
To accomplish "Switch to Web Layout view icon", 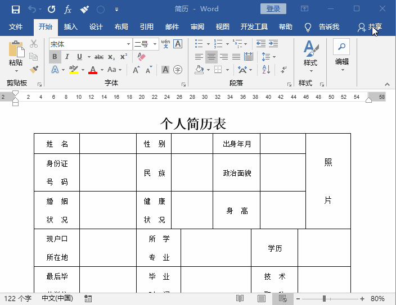I will click(x=283, y=299).
